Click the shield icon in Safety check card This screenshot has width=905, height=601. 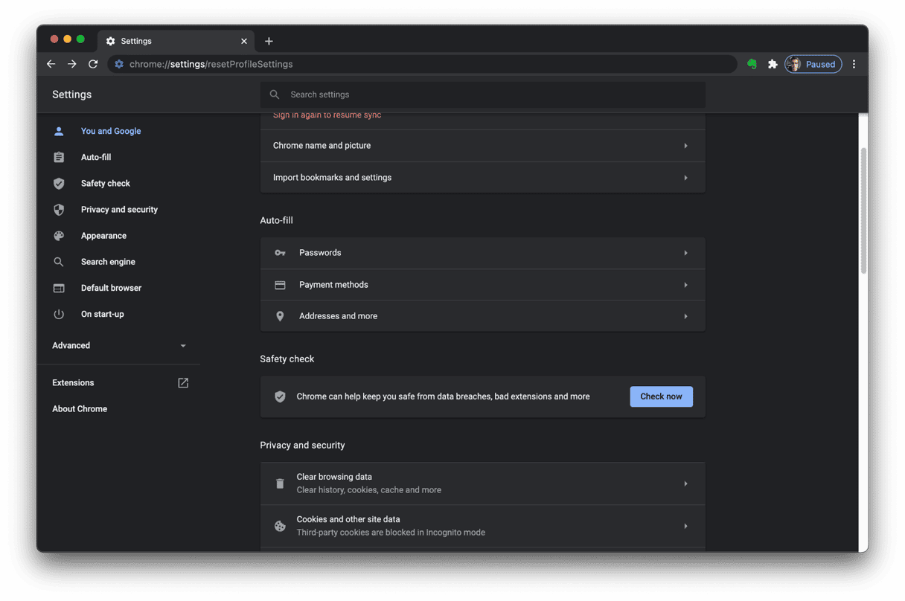(280, 396)
